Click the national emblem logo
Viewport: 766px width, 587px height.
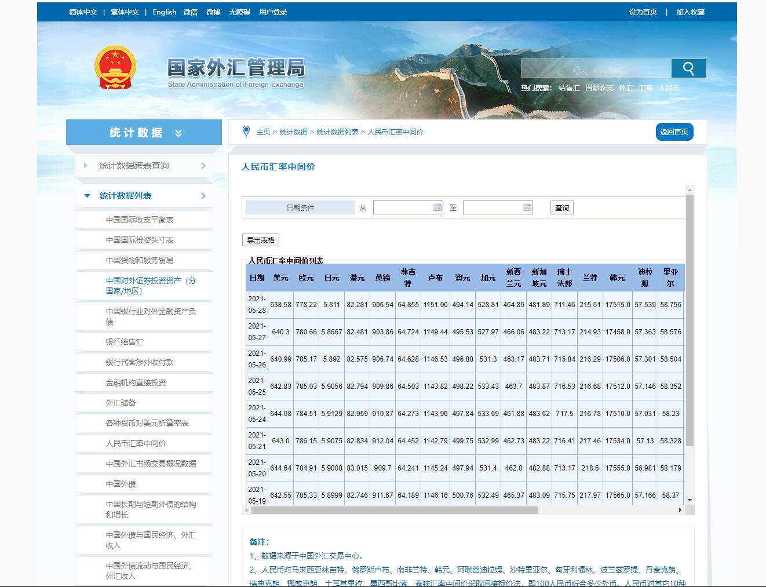tap(115, 68)
